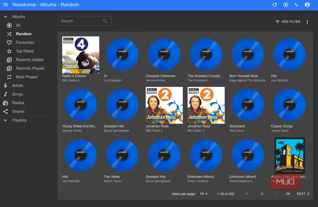Collapse the Albums section chevron

pyautogui.click(x=6, y=17)
